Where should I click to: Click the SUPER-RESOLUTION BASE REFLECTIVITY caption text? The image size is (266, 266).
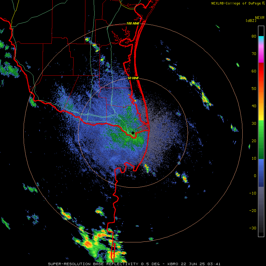coord(93,264)
